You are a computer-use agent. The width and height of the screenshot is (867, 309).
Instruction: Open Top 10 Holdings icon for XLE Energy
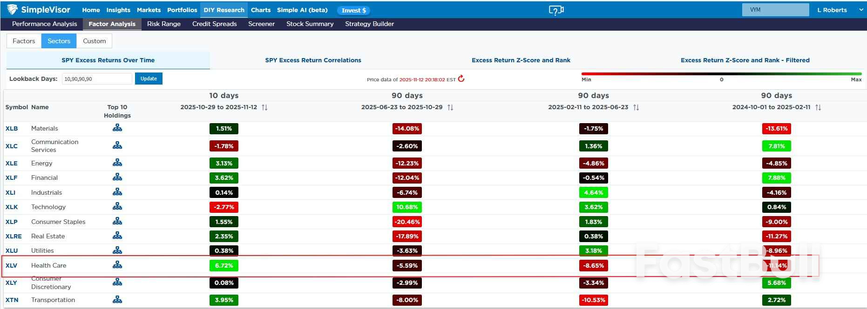117,163
